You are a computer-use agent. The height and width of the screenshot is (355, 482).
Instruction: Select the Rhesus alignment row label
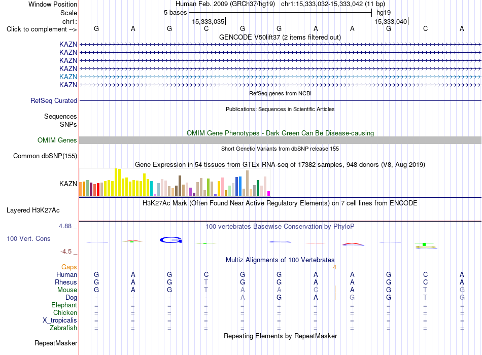point(66,282)
